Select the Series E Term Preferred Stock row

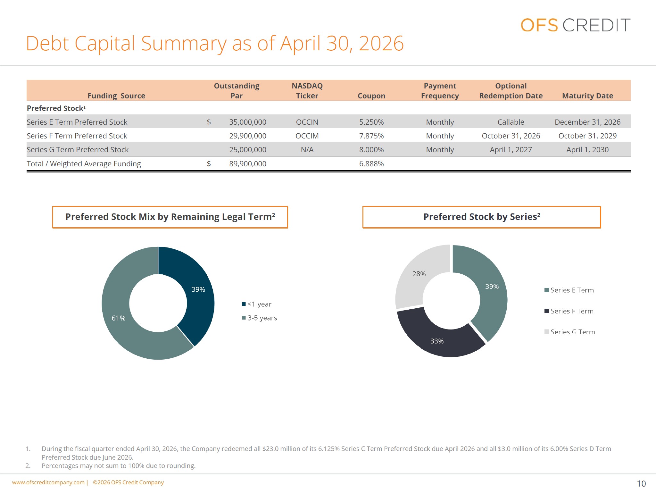pyautogui.click(x=328, y=122)
